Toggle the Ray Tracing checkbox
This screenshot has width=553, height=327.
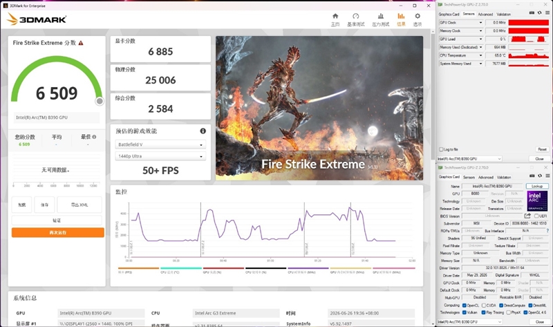pos(483,312)
